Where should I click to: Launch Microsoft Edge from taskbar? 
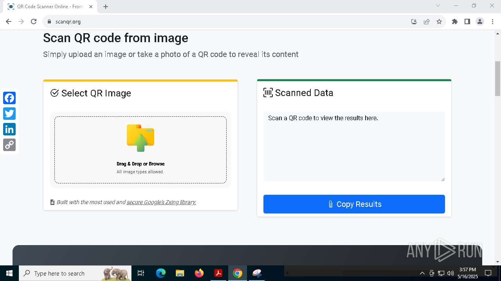pyautogui.click(x=161, y=273)
